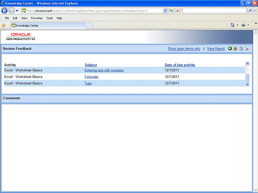Sort by Date of last activity header
The image size is (258, 193).
pyautogui.click(x=180, y=65)
